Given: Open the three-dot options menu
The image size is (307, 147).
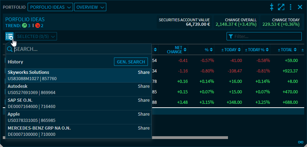Looking at the screenshot, I should click(x=291, y=7).
